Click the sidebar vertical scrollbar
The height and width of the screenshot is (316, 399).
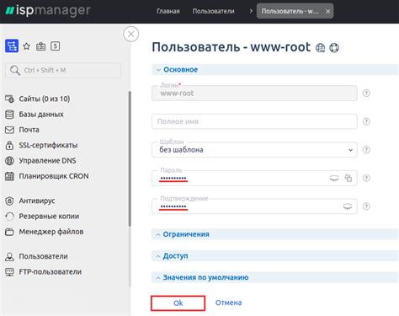coord(130,158)
